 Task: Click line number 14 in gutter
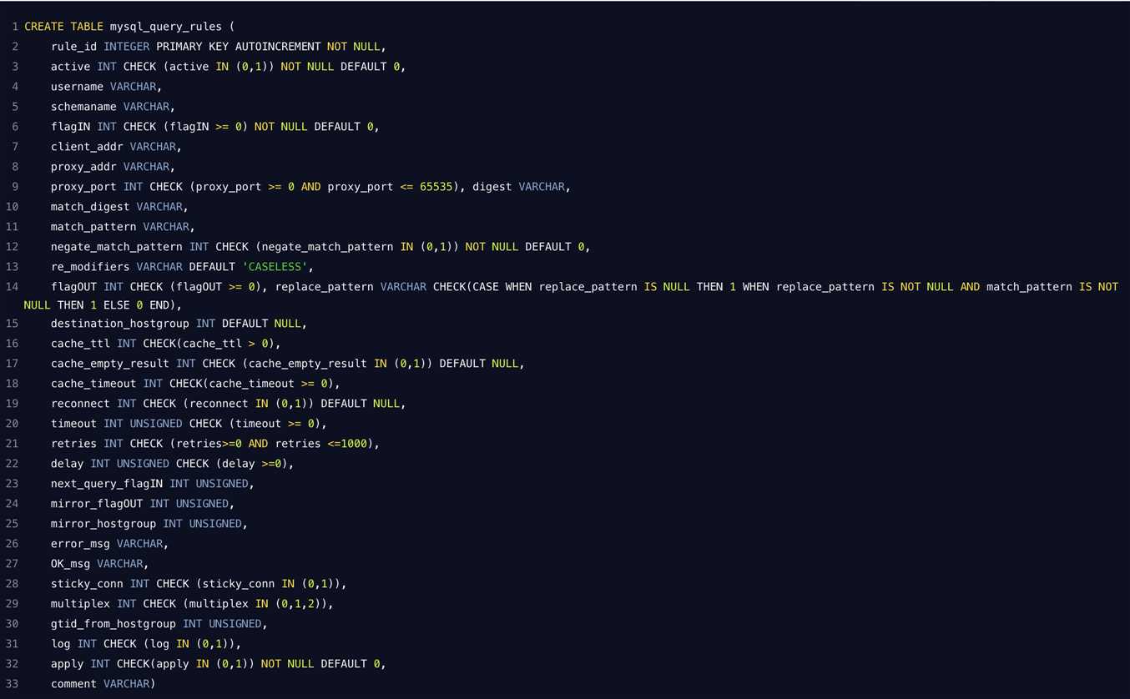12,287
